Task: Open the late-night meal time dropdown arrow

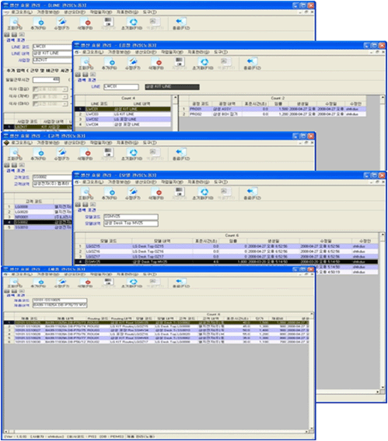Action: click(65, 104)
